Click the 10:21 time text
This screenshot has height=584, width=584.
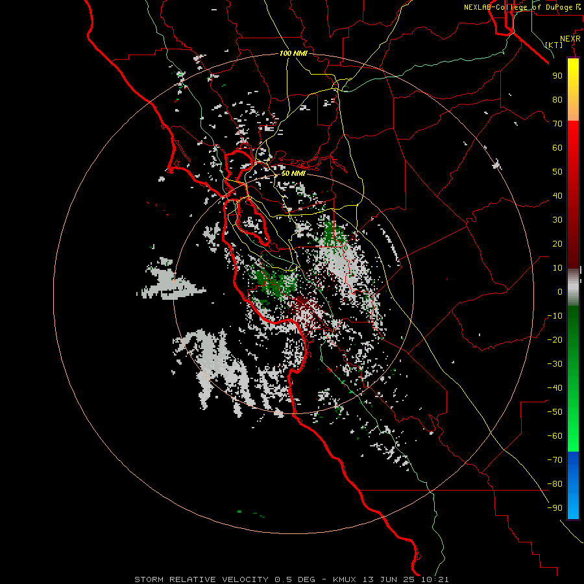tap(435, 579)
